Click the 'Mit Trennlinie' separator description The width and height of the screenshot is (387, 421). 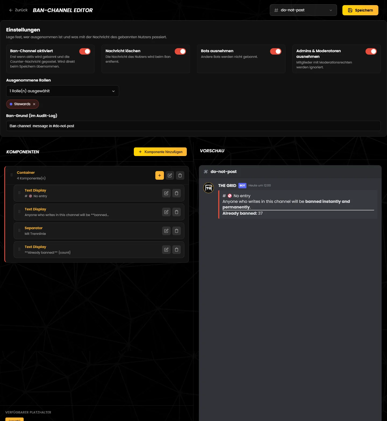click(35, 234)
